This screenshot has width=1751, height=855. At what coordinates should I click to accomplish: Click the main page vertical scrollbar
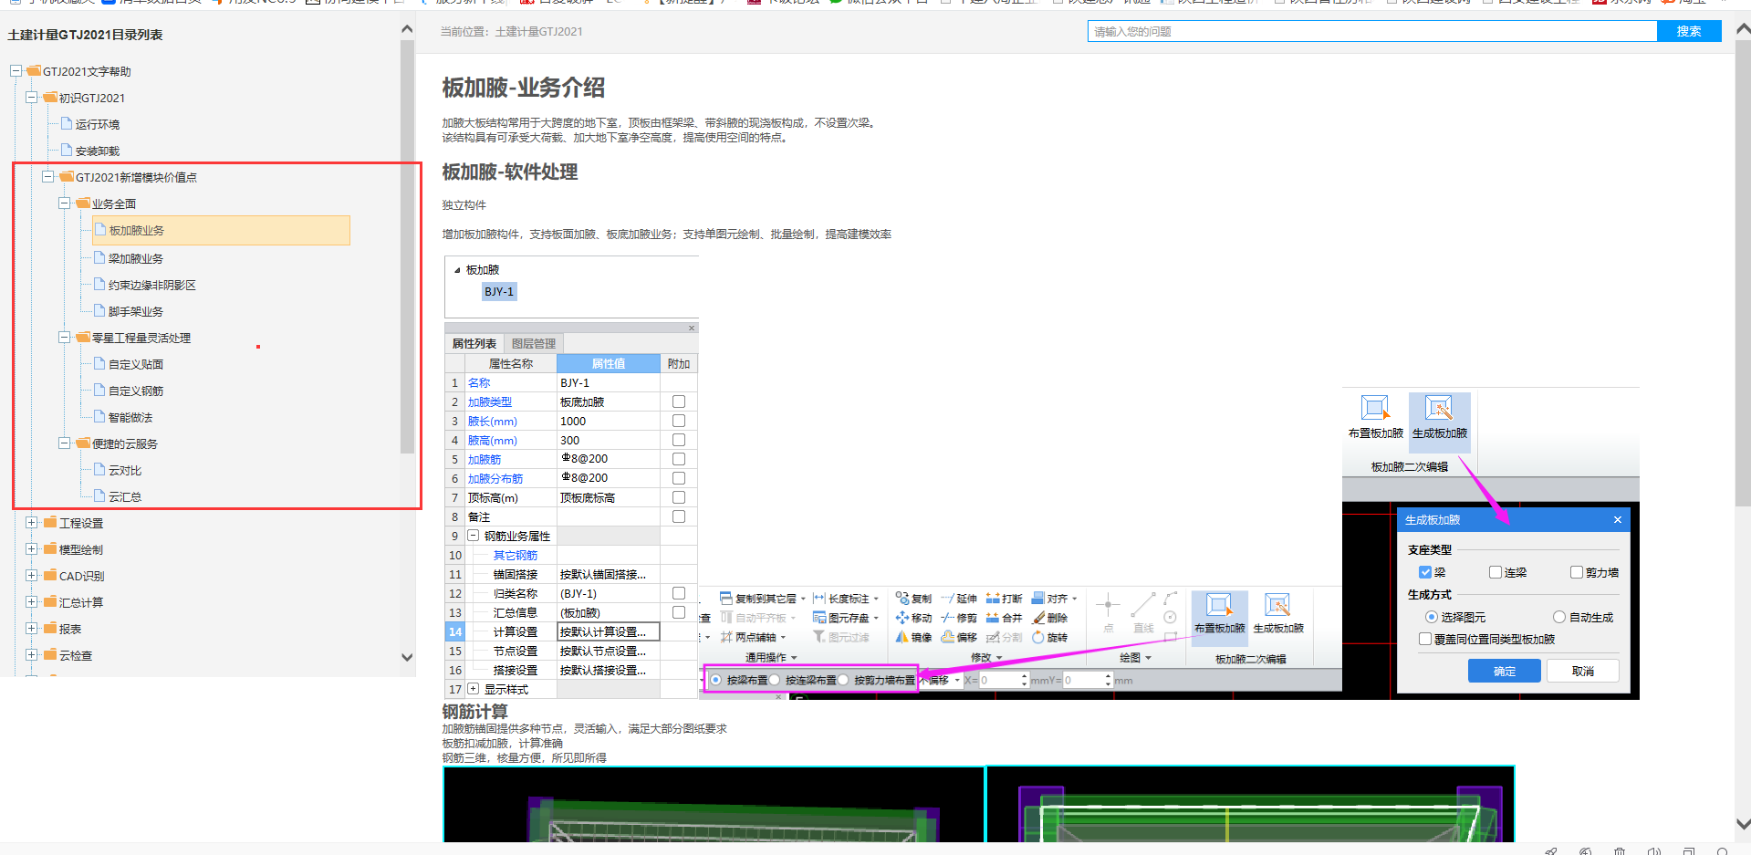coord(1743,274)
